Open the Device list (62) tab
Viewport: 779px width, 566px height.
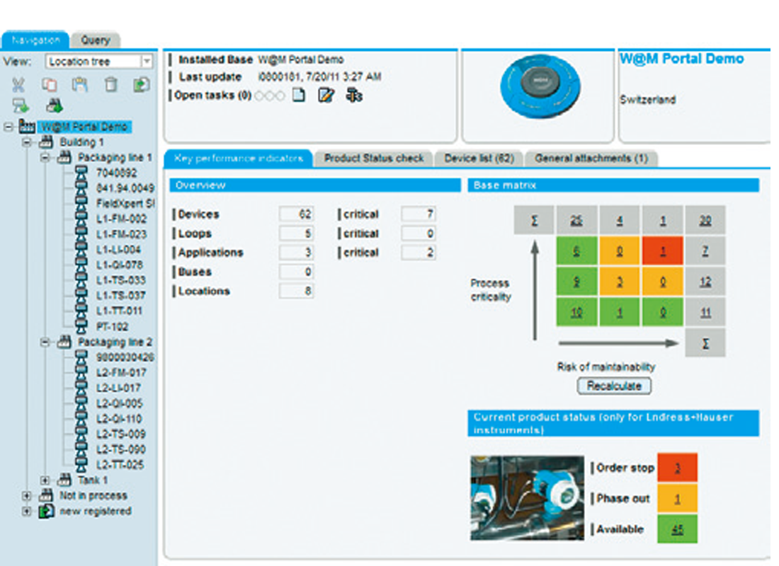pos(479,158)
